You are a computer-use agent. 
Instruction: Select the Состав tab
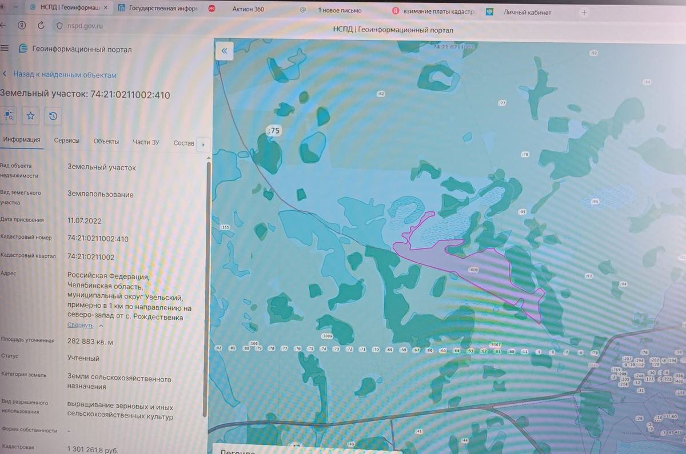(x=184, y=143)
